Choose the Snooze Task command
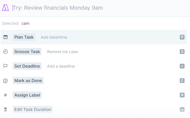The height and width of the screenshot is (118, 190). click(x=94, y=52)
